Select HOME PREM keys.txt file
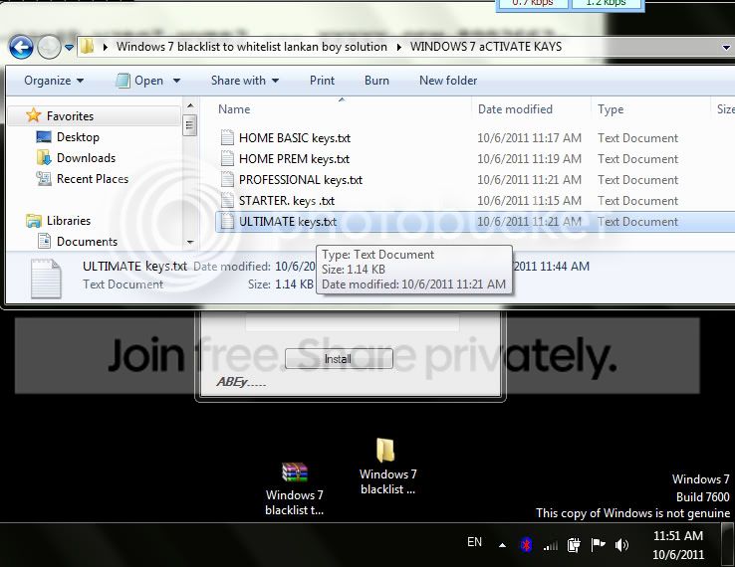 (294, 159)
